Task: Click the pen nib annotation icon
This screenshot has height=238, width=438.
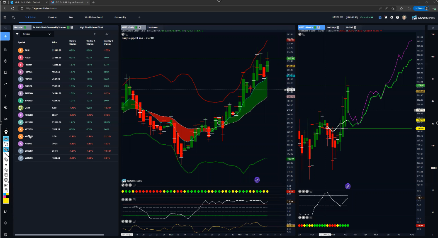Action: coord(6,131)
